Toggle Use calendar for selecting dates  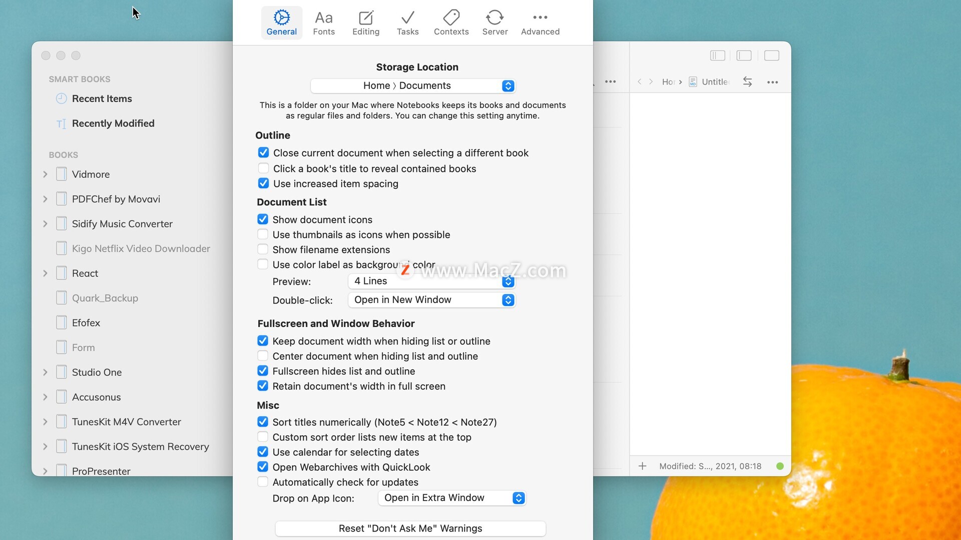click(263, 451)
